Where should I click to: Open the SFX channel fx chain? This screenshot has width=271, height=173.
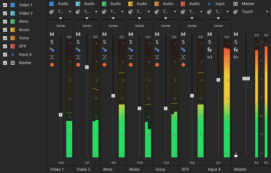coord(183,49)
